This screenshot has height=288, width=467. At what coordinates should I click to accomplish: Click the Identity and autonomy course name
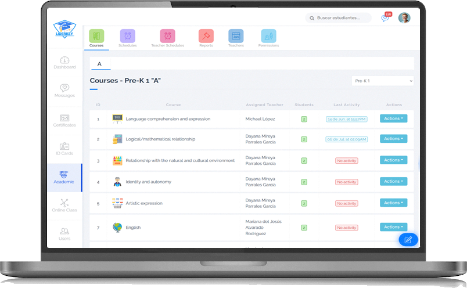click(x=148, y=182)
